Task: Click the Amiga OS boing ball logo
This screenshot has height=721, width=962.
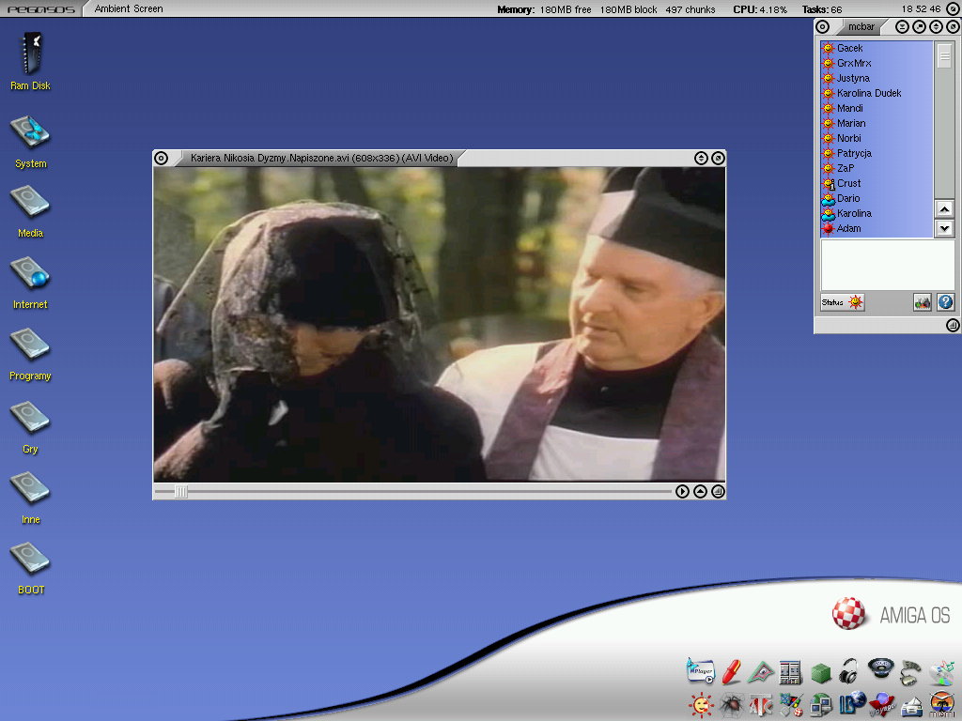Action: [x=848, y=613]
